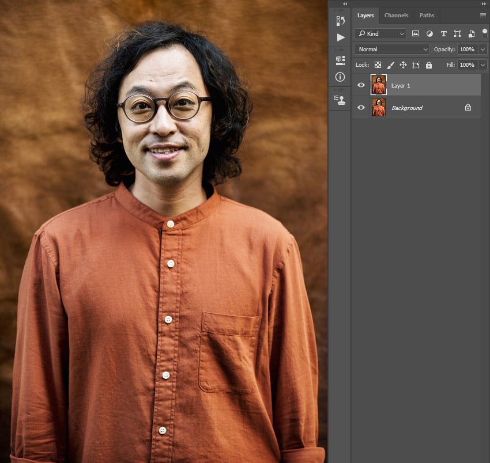The image size is (490, 463).
Task: Hide the Background layer
Action: point(361,107)
